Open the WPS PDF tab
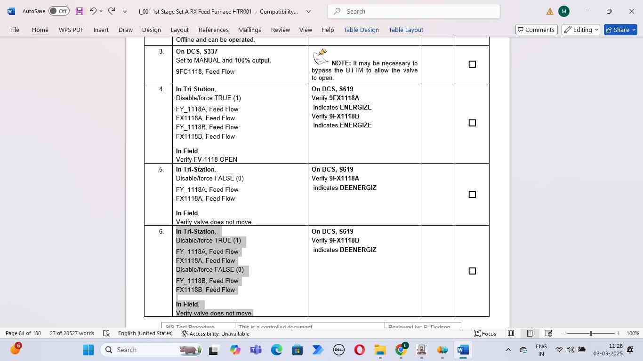Viewport: 643px width, 361px height. 71,30
